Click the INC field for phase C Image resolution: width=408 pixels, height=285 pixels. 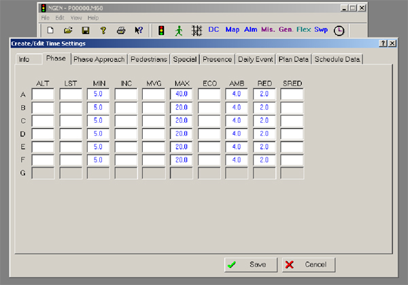pyautogui.click(x=126, y=121)
